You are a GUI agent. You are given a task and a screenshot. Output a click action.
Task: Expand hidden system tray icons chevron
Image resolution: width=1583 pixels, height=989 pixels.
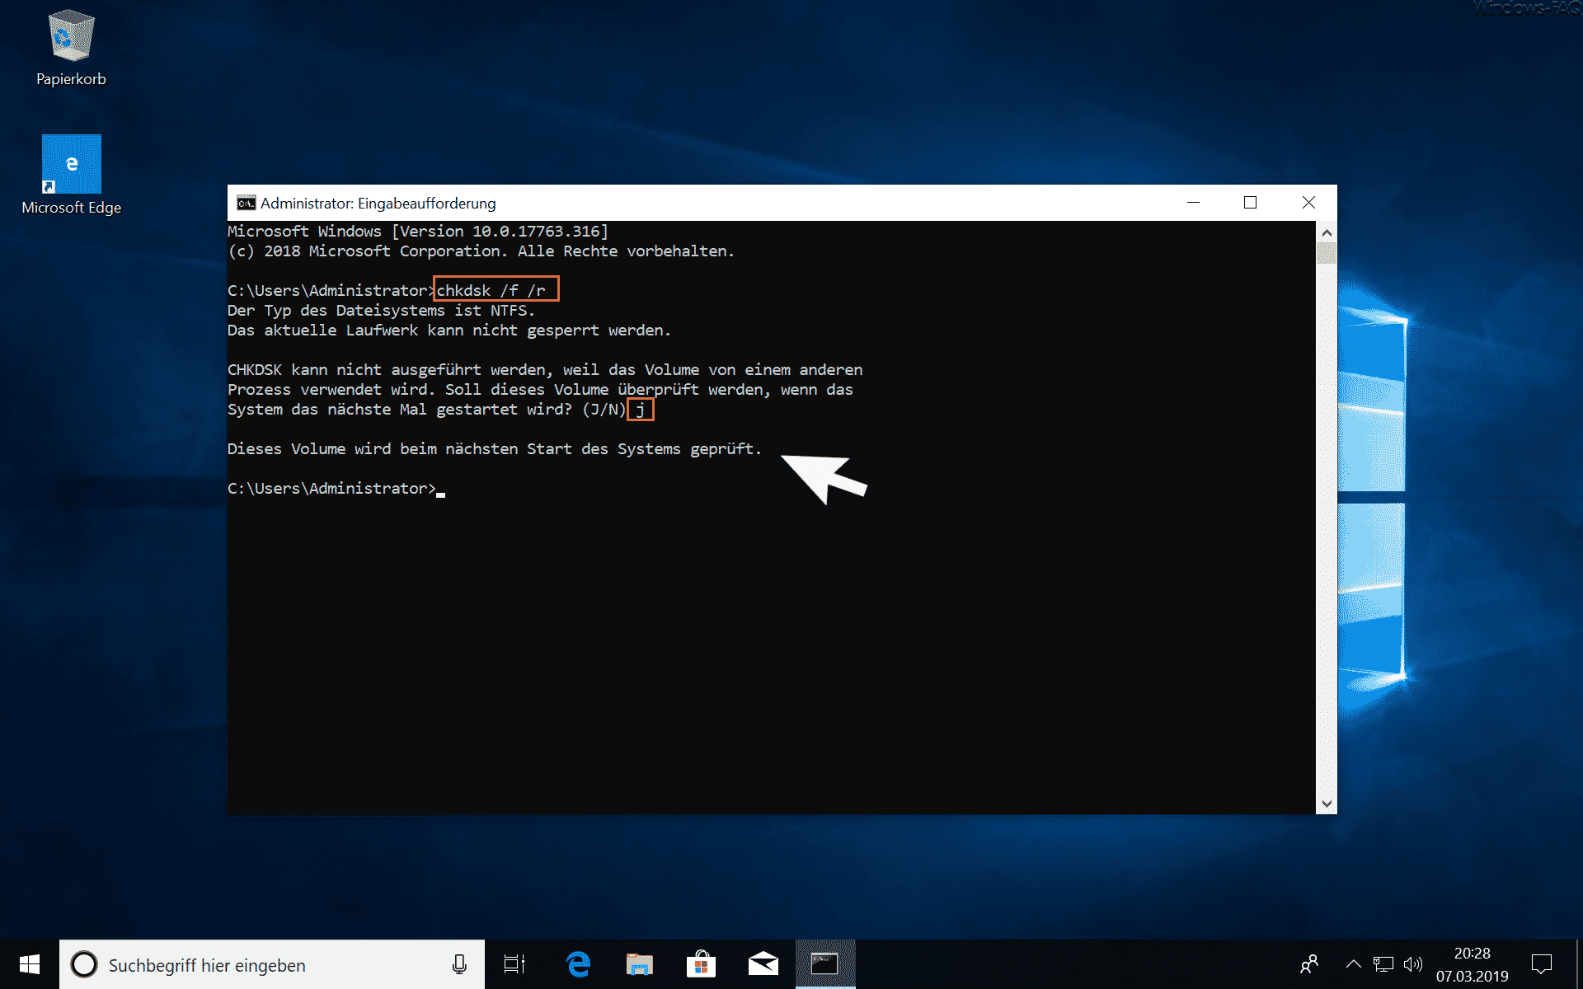click(x=1353, y=964)
